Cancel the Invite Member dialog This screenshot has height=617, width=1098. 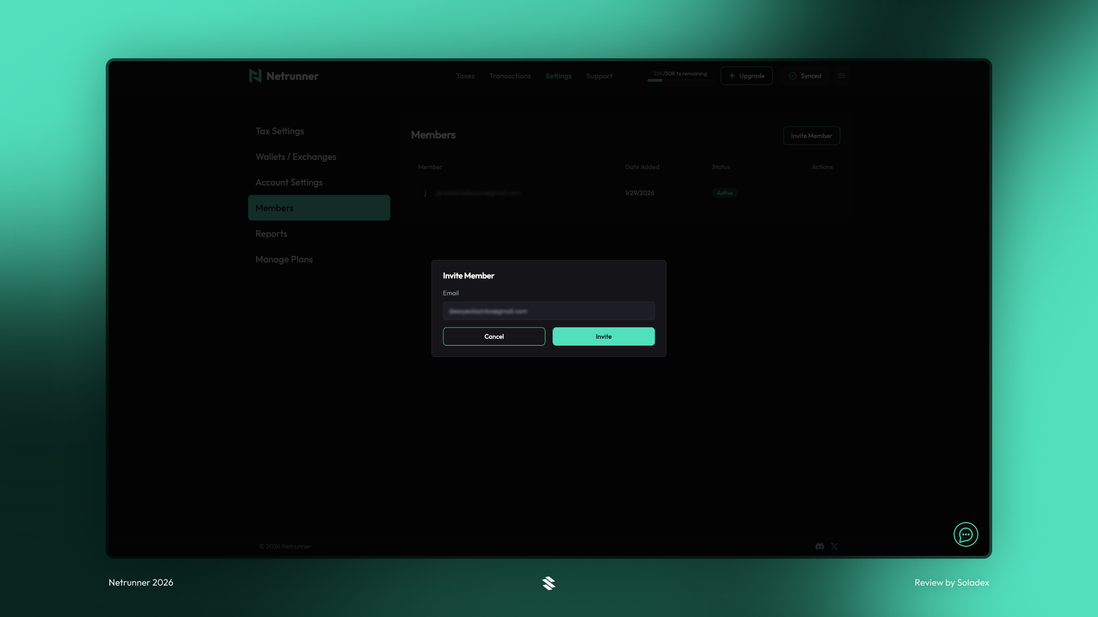[494, 336]
